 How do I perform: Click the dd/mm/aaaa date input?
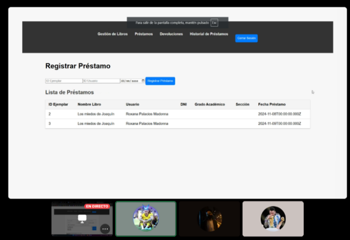130,81
